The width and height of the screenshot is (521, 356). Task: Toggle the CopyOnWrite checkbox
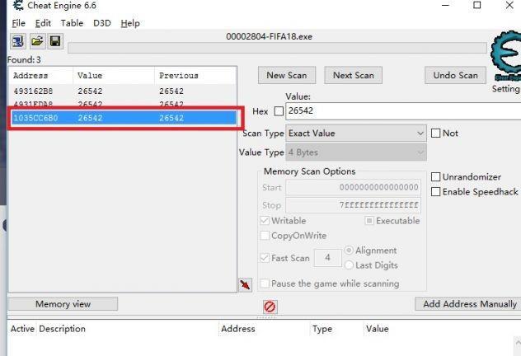click(x=265, y=236)
